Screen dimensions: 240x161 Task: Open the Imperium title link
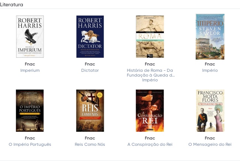coord(30,70)
